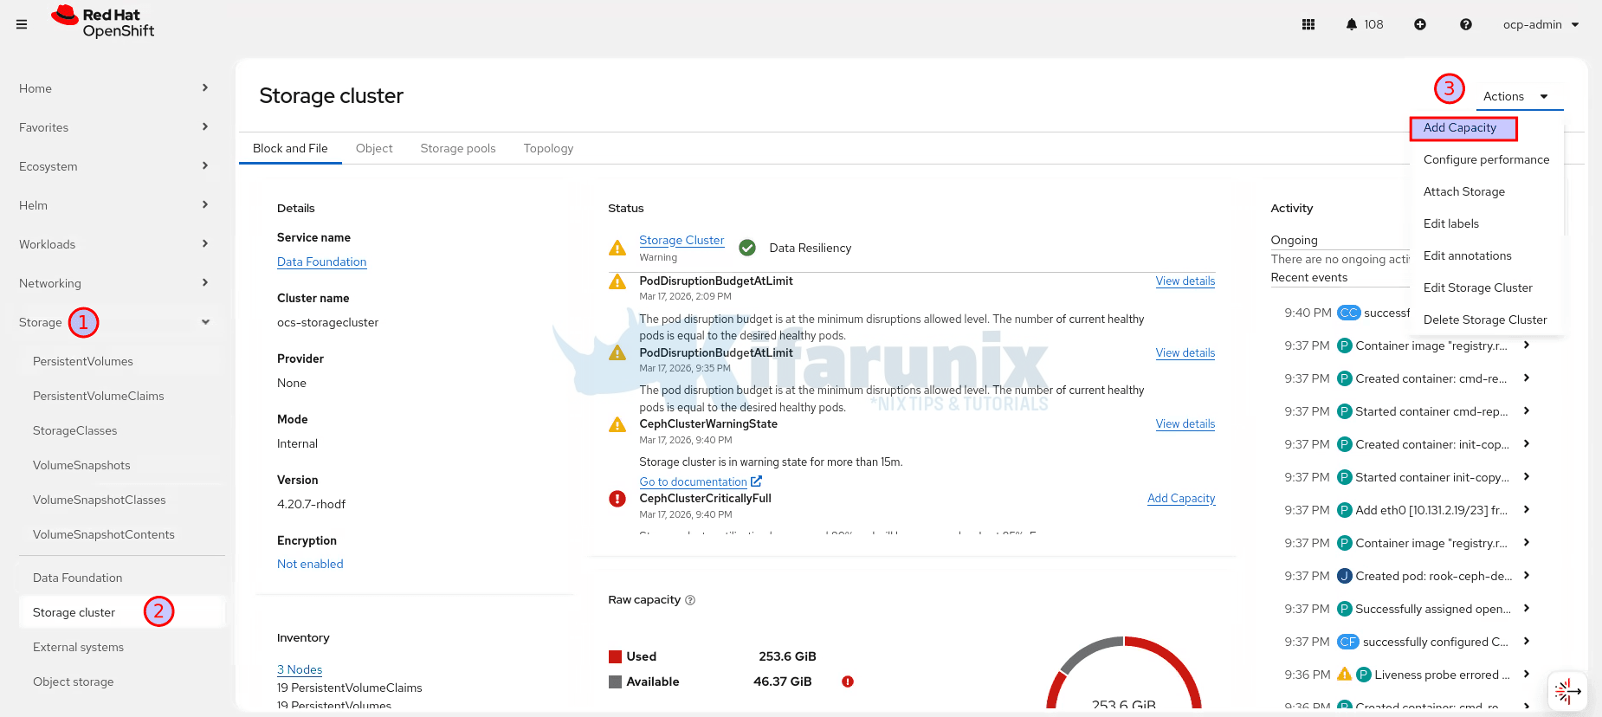The width and height of the screenshot is (1602, 717).
Task: Click the Storage Cluster warning triangle icon
Action: click(x=617, y=248)
